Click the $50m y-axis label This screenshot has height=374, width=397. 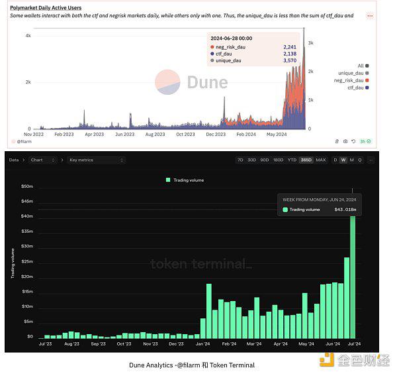click(x=27, y=186)
